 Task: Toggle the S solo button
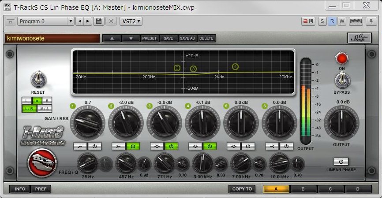322,22
